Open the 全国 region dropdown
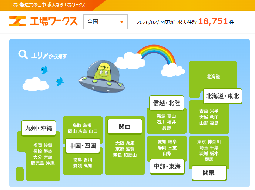Screen dimensions: 255x190 pyautogui.click(x=105, y=22)
